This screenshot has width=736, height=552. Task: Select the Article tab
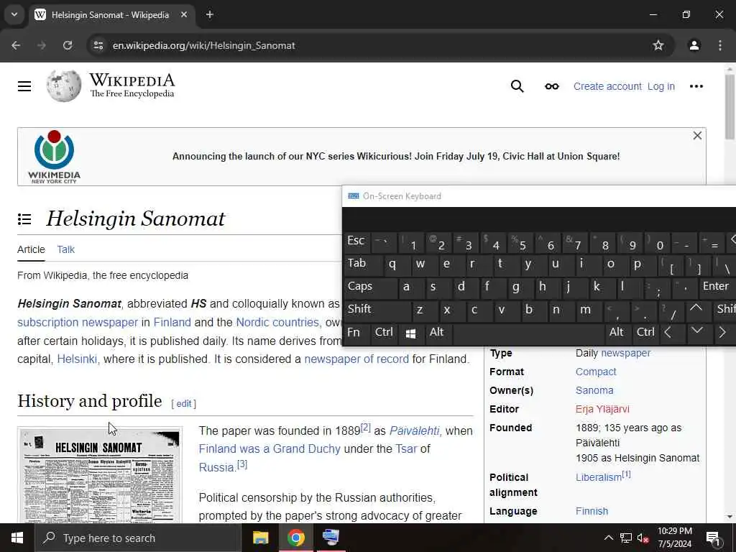click(31, 249)
